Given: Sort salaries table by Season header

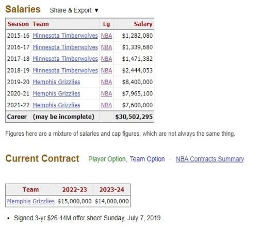Looking at the screenshot, I should (x=18, y=24).
